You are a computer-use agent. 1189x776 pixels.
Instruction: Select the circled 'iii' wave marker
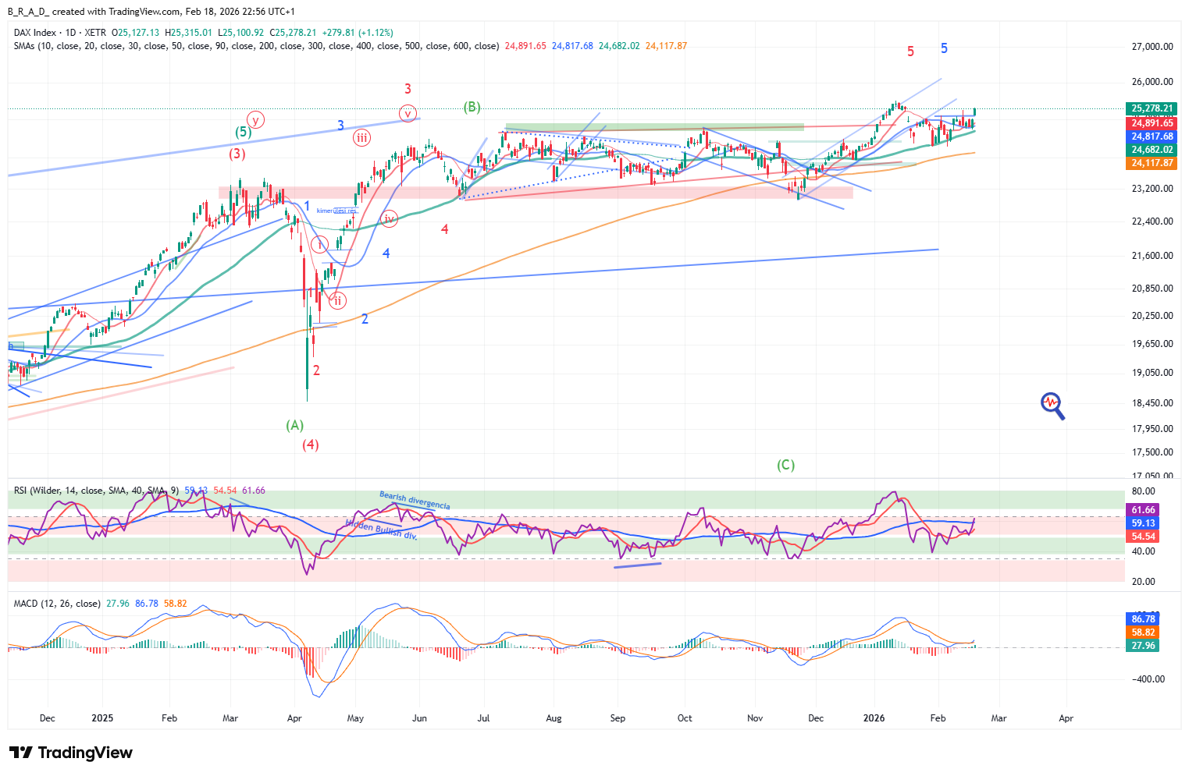coord(361,138)
